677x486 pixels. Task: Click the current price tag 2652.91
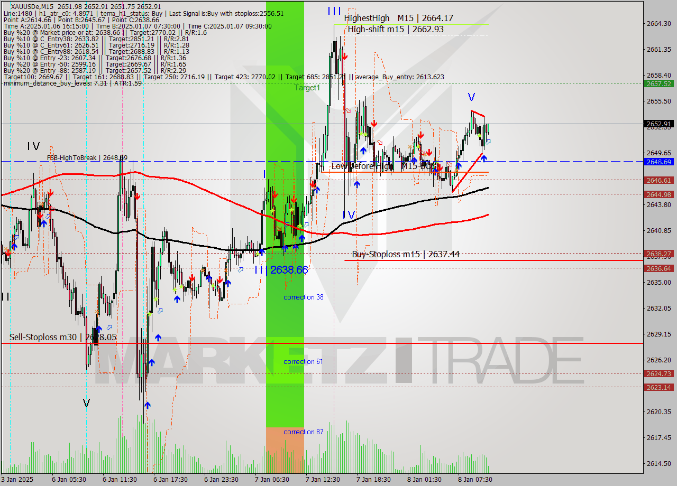coord(658,124)
